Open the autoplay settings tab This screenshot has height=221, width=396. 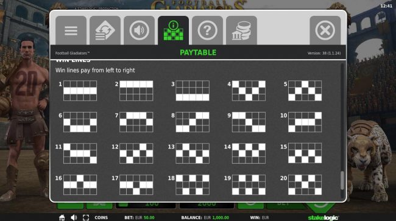[x=105, y=30]
